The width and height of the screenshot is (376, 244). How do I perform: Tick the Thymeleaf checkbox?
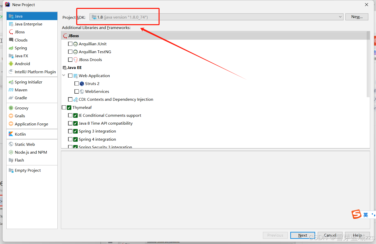click(64, 107)
